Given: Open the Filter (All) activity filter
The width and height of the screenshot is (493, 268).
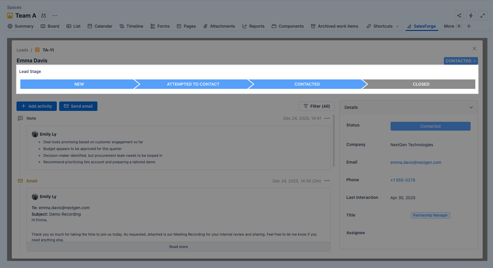Looking at the screenshot, I should click(x=316, y=106).
